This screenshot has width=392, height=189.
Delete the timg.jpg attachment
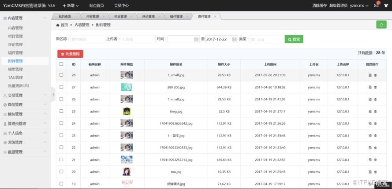(x=375, y=111)
